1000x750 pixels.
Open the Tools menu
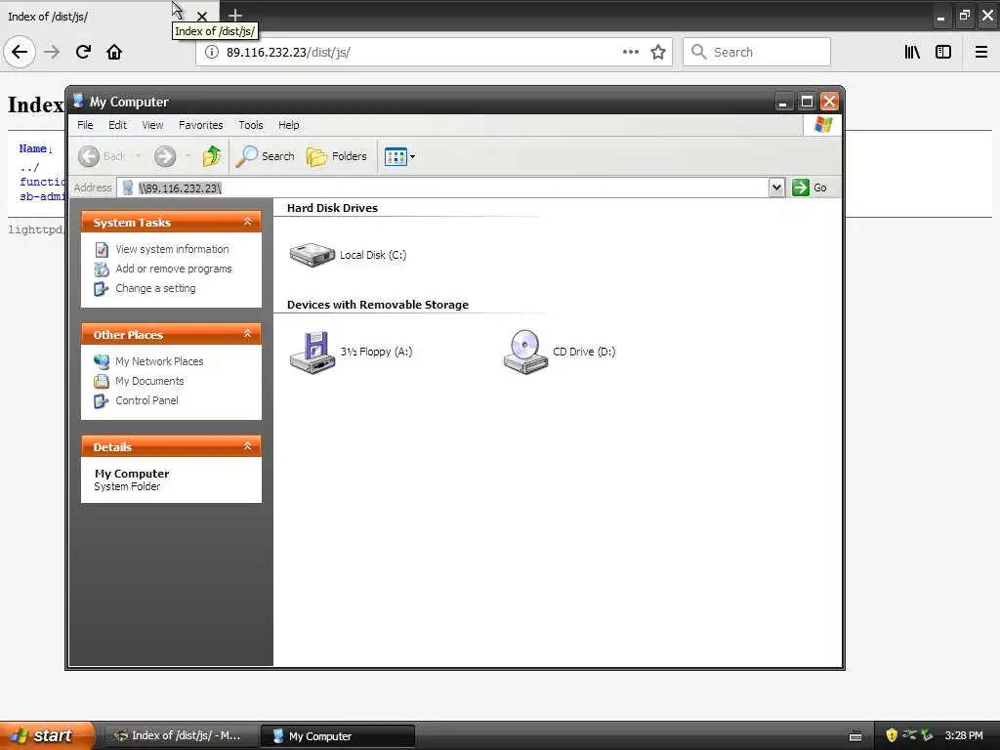[x=251, y=125]
